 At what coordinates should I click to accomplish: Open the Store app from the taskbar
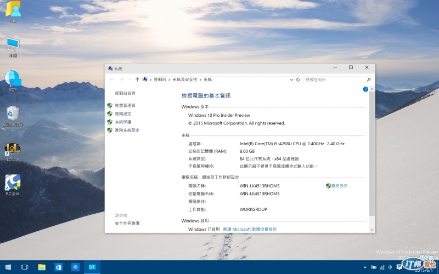[58, 267]
